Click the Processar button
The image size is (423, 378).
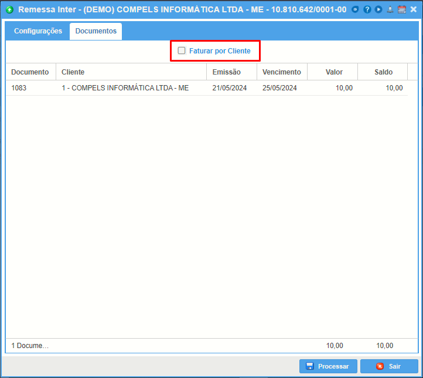coord(328,366)
